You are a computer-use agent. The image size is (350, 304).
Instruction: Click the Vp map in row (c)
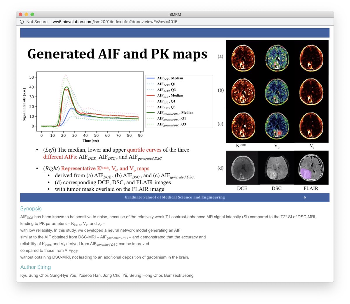pyautogui.click(x=277, y=126)
